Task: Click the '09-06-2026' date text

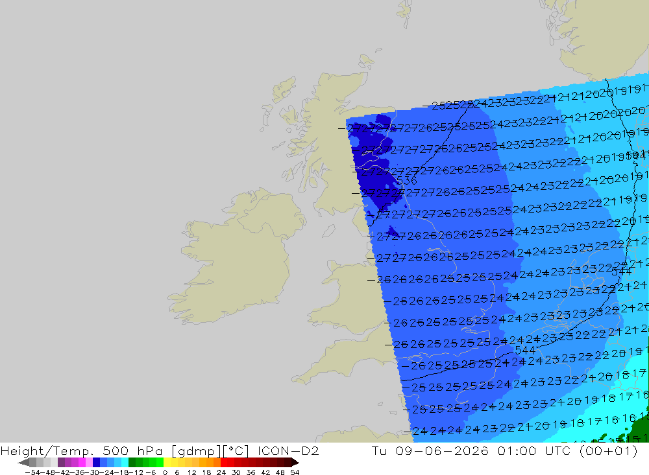Action: pyautogui.click(x=442, y=450)
